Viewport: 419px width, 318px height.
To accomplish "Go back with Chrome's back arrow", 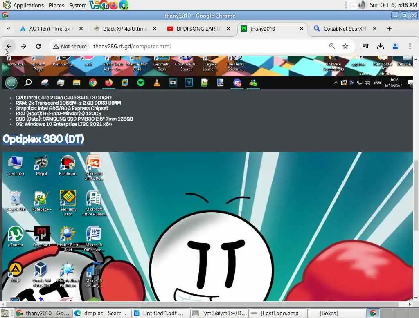I will (9, 46).
